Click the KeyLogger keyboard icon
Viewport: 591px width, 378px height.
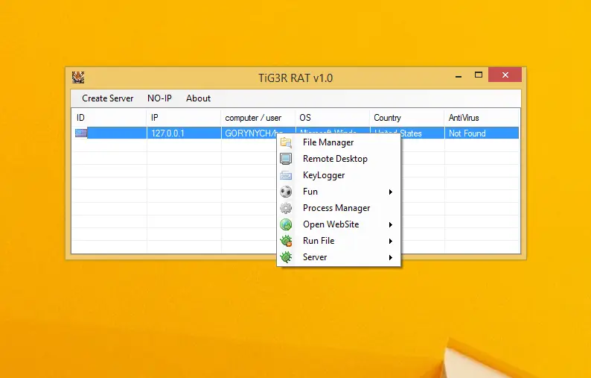click(286, 175)
